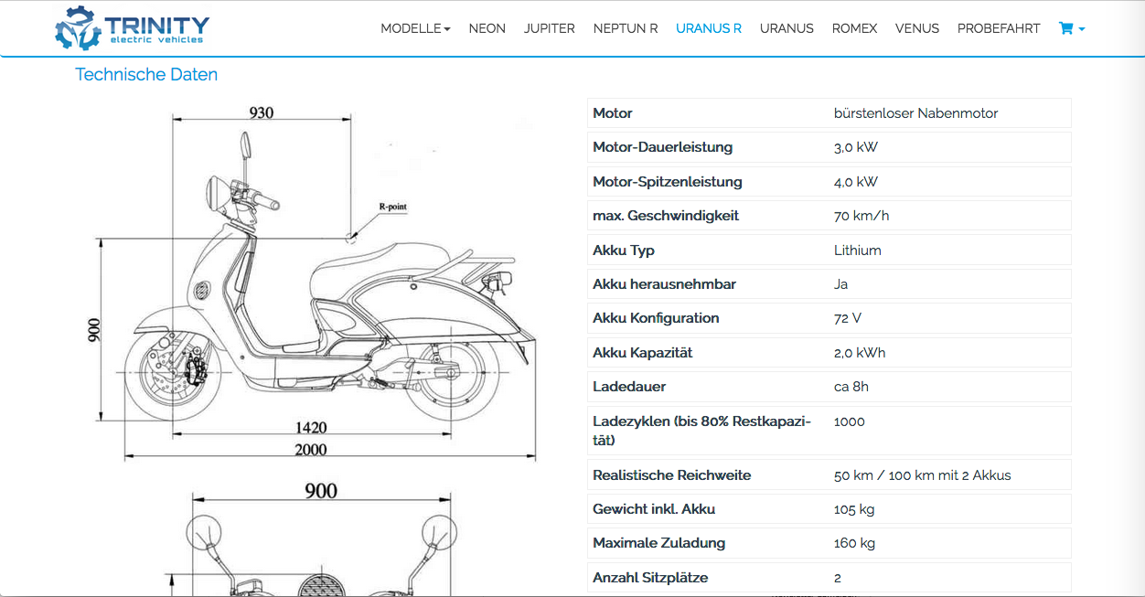Select NEPTUN R in navigation bar
Image resolution: width=1145 pixels, height=597 pixels.
(x=625, y=28)
